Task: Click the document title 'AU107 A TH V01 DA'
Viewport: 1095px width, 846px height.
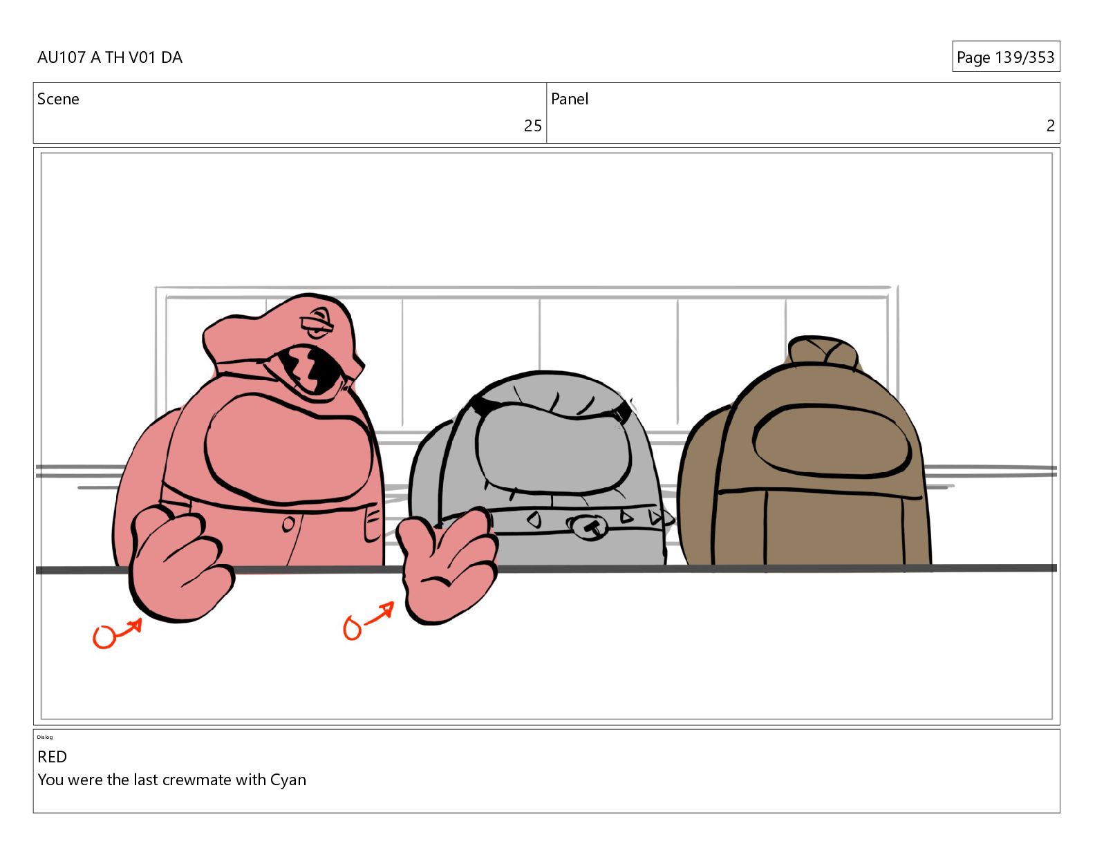Action: click(110, 57)
